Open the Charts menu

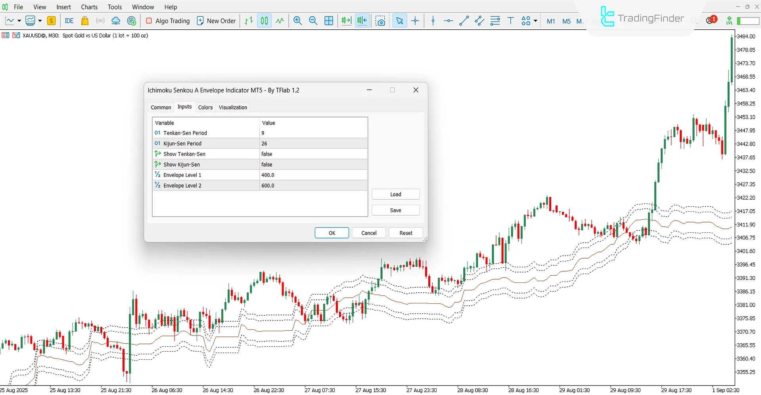coord(89,7)
